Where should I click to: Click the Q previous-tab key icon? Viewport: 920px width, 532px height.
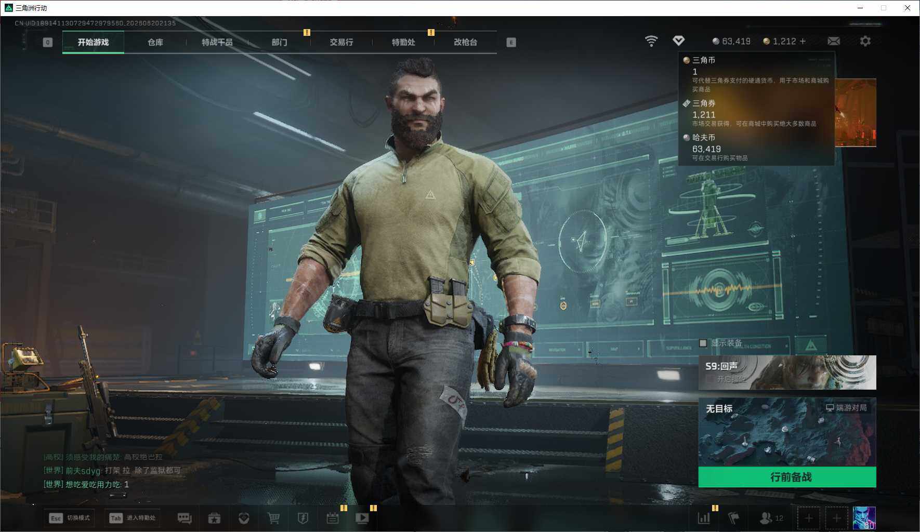(x=48, y=43)
